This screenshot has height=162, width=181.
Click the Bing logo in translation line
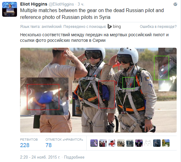(114, 26)
